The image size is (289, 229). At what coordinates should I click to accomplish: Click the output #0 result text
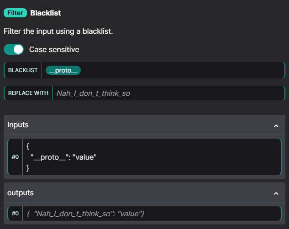pyautogui.click(x=85, y=214)
